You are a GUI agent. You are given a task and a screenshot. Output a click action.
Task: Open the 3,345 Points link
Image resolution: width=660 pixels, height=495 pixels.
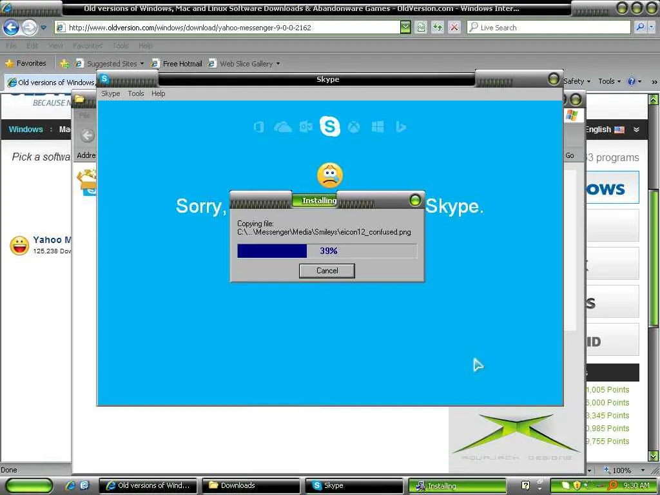tap(608, 416)
